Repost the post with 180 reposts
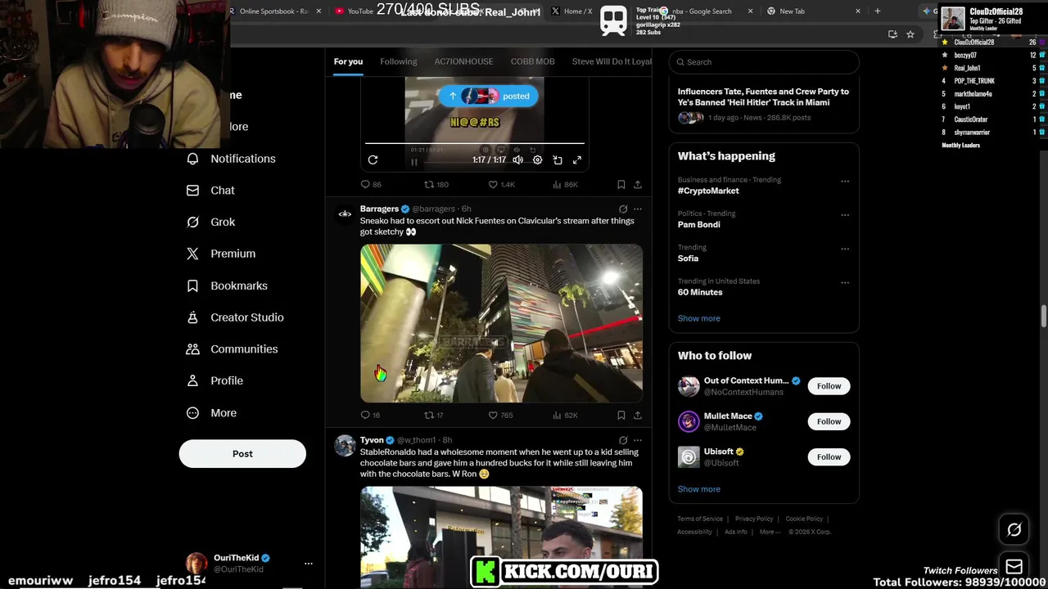 coord(436,185)
